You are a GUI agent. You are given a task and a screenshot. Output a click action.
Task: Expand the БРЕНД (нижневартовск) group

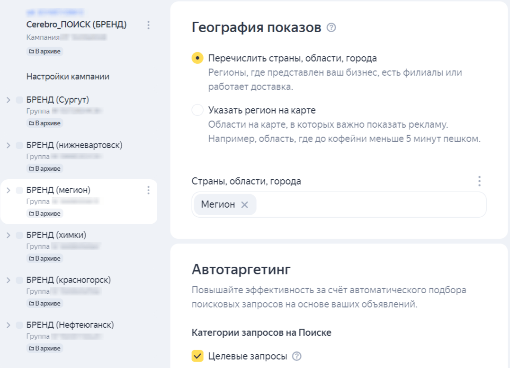tap(8, 145)
